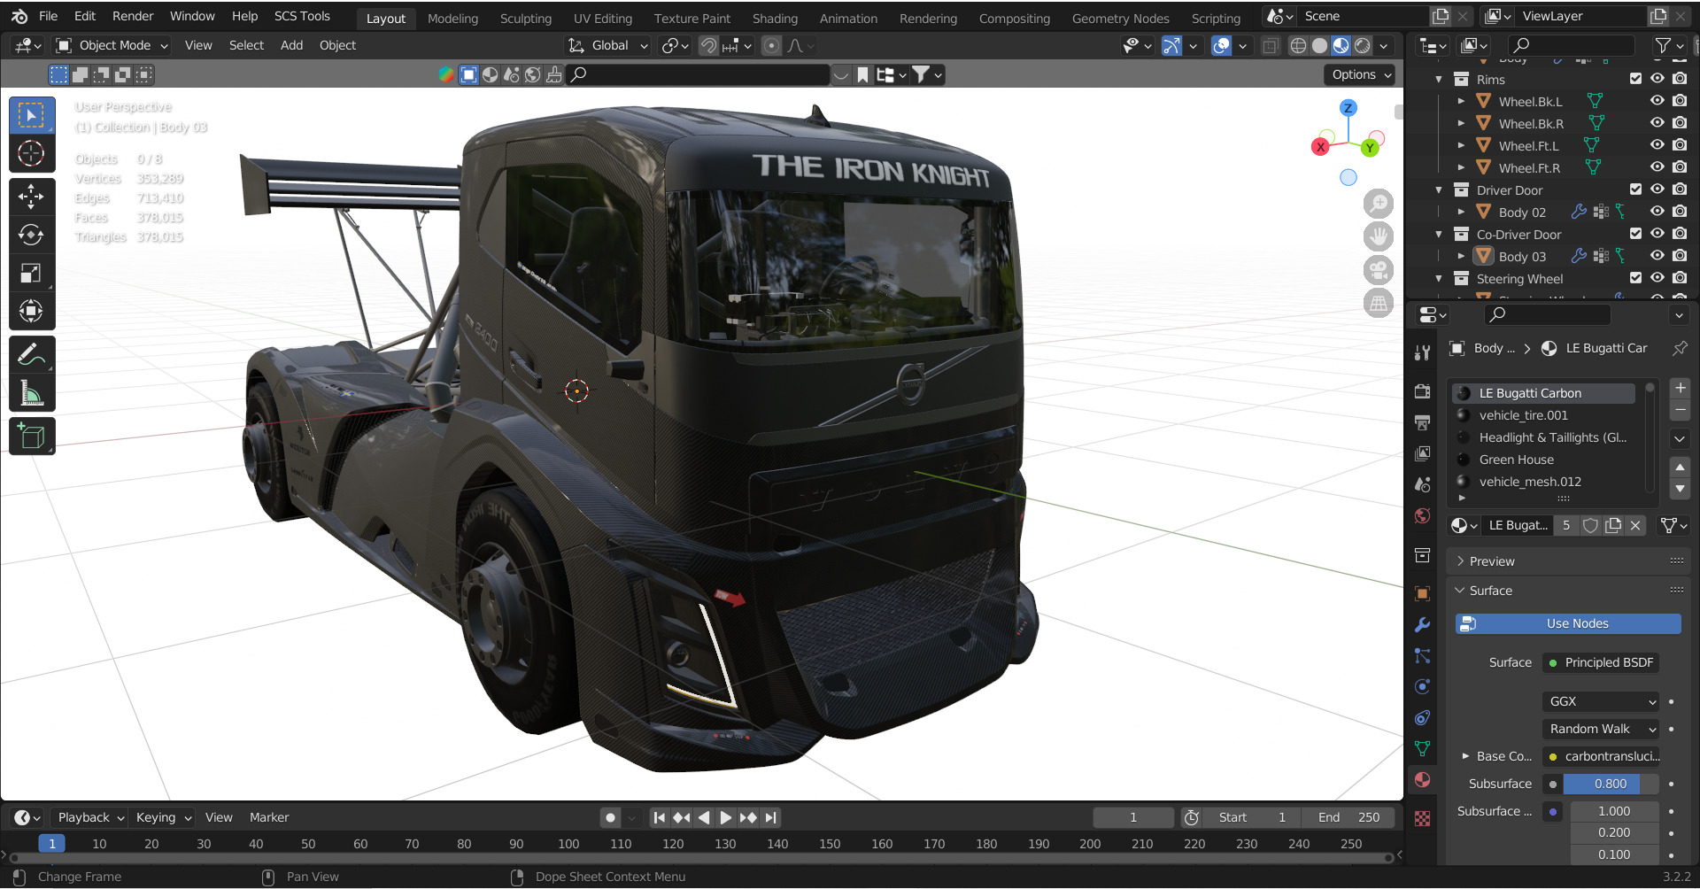Select the Measure tool
This screenshot has height=889, width=1700.
(x=32, y=392)
